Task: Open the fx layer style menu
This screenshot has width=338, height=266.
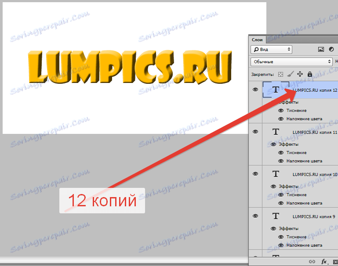Action: (324, 262)
